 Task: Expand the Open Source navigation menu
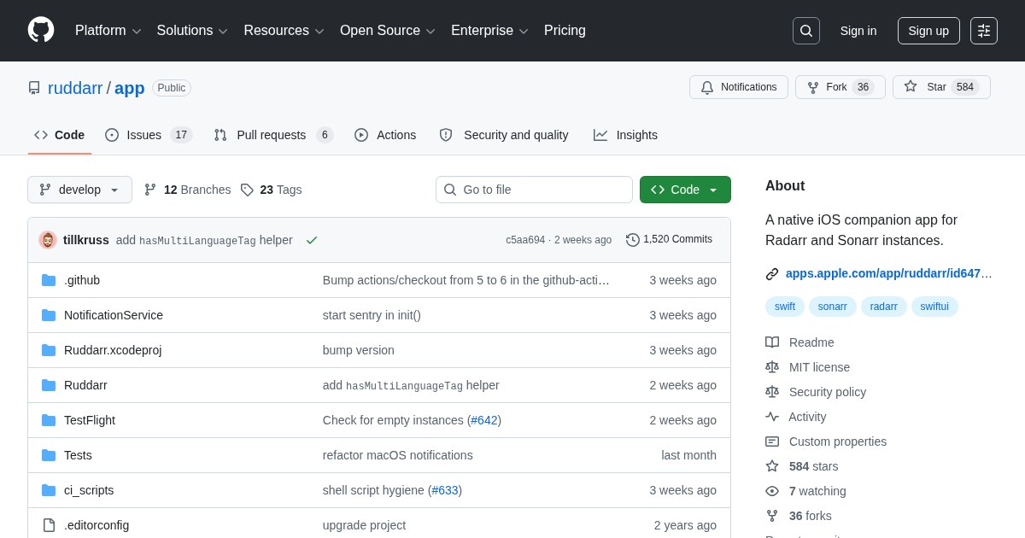pyautogui.click(x=388, y=31)
